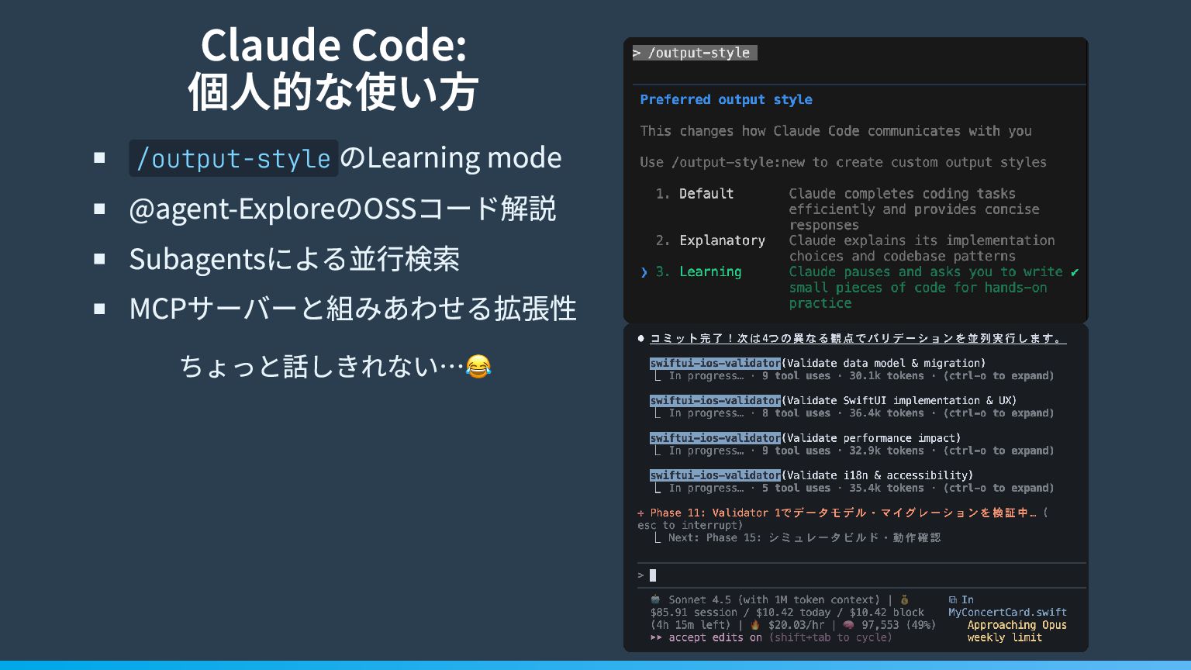
Task: Click the '$85.91 session' cost entry
Action: 694,612
